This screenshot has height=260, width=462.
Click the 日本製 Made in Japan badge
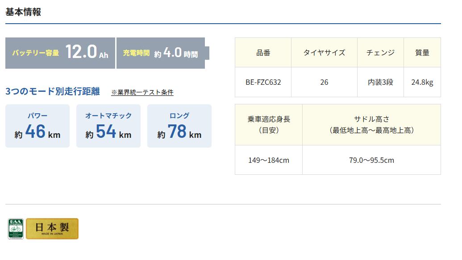pos(52,228)
